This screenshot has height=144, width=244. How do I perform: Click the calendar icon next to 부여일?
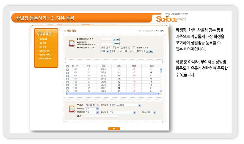click(x=99, y=105)
